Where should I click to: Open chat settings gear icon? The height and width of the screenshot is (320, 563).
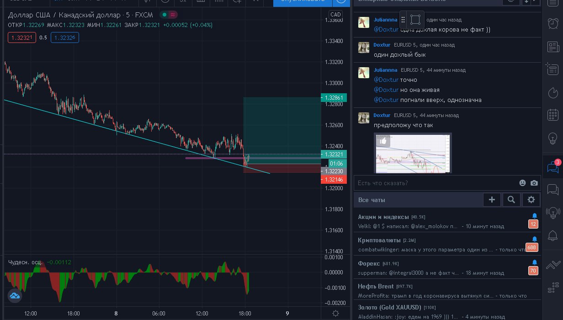pos(531,200)
